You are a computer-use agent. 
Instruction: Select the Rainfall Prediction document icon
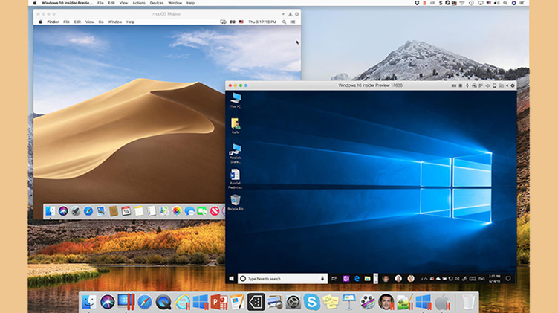pos(236,178)
